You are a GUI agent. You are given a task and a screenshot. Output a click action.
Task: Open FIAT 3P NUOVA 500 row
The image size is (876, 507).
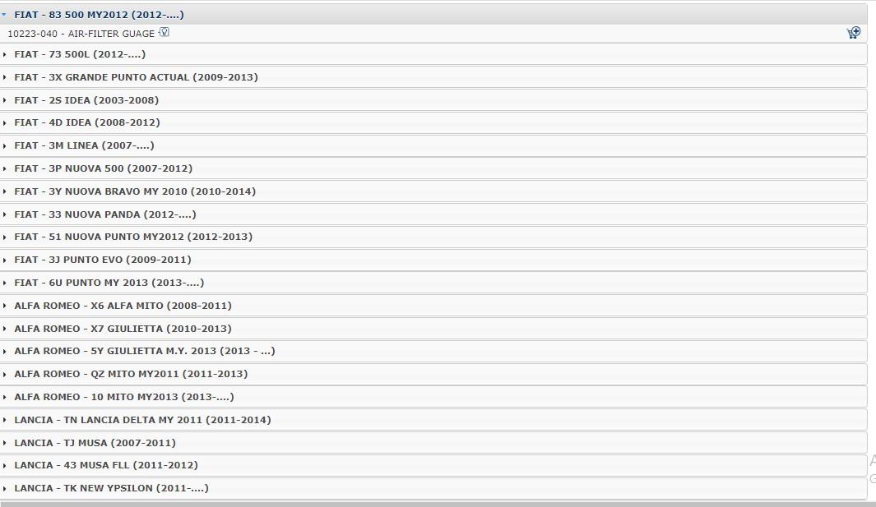pos(433,168)
